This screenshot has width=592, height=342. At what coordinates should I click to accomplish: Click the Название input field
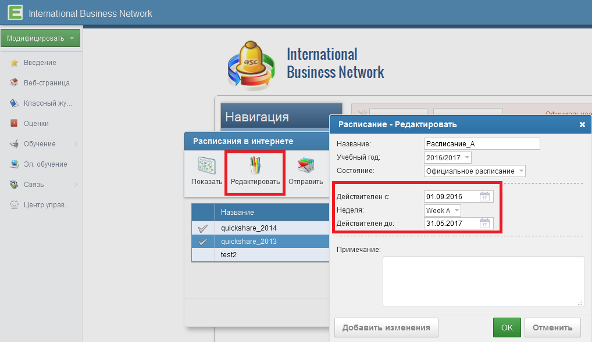tap(482, 143)
